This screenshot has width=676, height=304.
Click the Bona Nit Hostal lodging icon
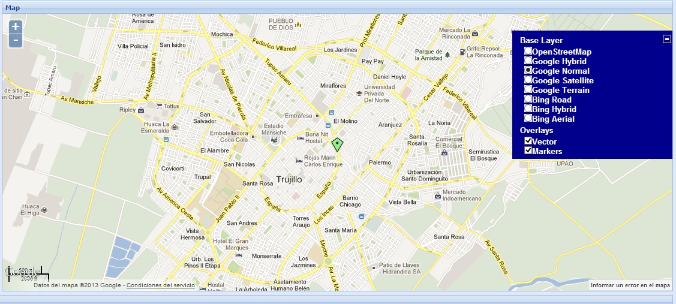tap(300, 138)
